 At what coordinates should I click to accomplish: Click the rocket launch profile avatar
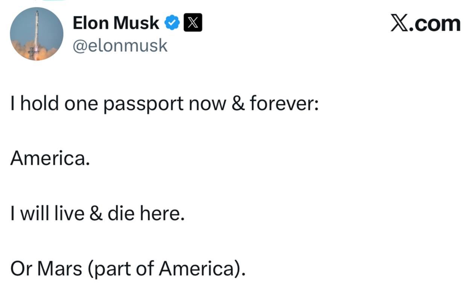pos(36,34)
